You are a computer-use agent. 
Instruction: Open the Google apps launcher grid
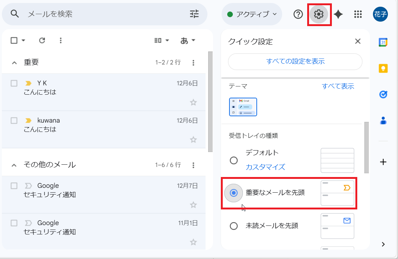coord(358,14)
